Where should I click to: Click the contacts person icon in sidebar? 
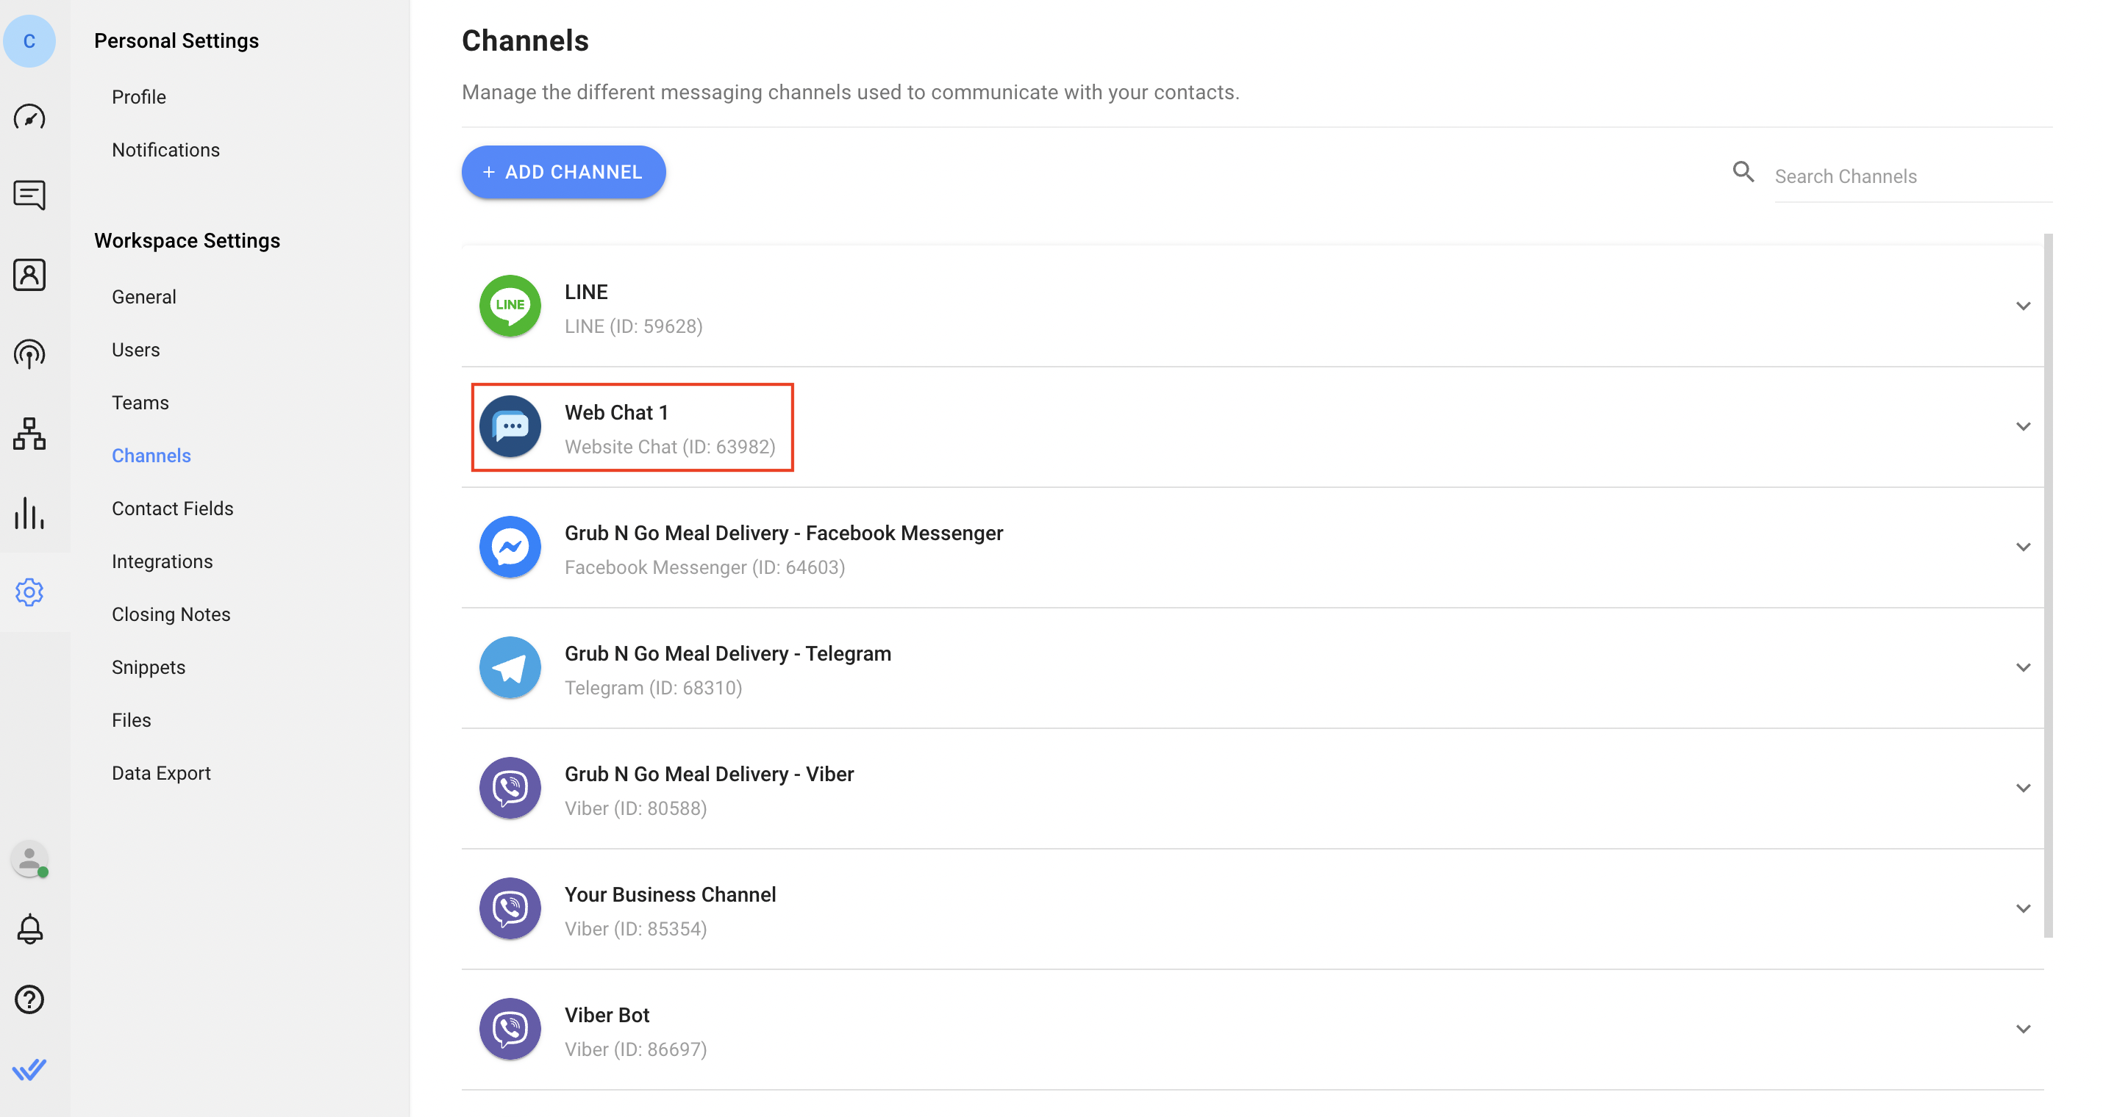[x=31, y=273]
